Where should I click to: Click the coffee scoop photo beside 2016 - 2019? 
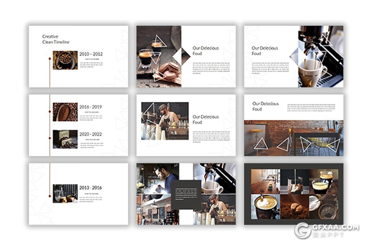[65, 112]
